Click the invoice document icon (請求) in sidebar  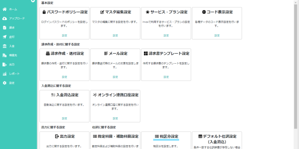pos(5,28)
